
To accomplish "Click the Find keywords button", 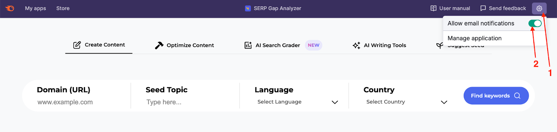I will (x=496, y=96).
